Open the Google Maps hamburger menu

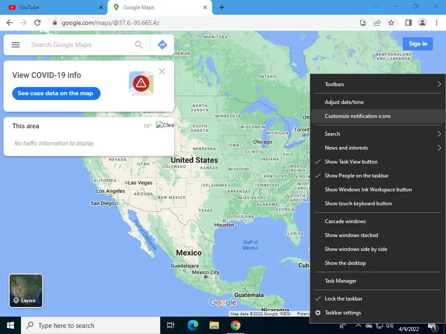point(16,45)
